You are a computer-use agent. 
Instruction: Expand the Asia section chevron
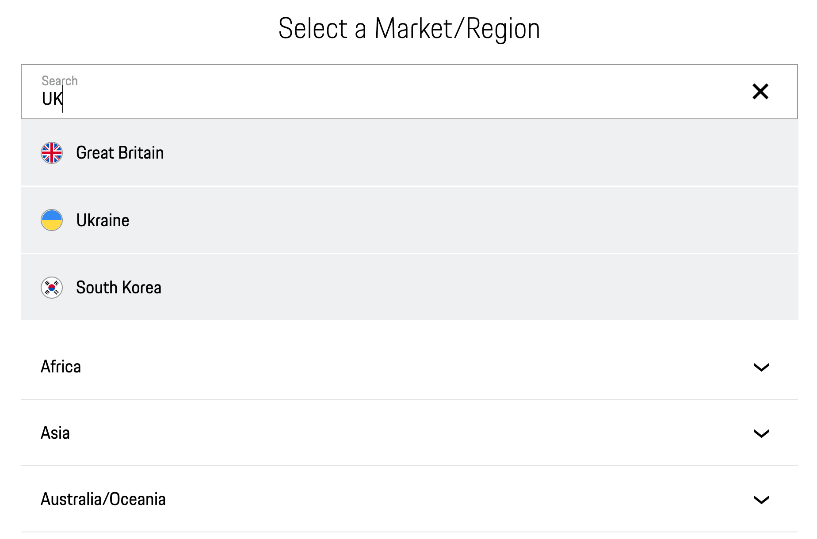[x=761, y=433]
